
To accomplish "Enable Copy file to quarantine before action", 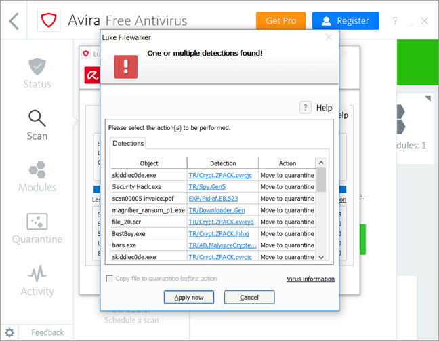I will [x=110, y=279].
